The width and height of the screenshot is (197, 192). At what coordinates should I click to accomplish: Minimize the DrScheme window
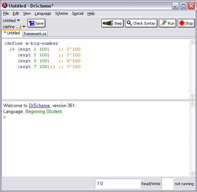pyautogui.click(x=175, y=6)
